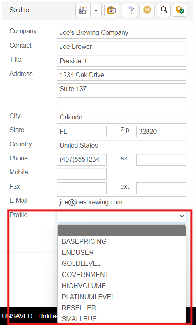The height and width of the screenshot is (325, 196).
Task: Focus the Zip code field
Action: pyautogui.click(x=161, y=131)
